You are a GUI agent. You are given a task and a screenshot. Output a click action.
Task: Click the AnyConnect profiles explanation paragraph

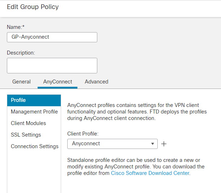(137, 111)
